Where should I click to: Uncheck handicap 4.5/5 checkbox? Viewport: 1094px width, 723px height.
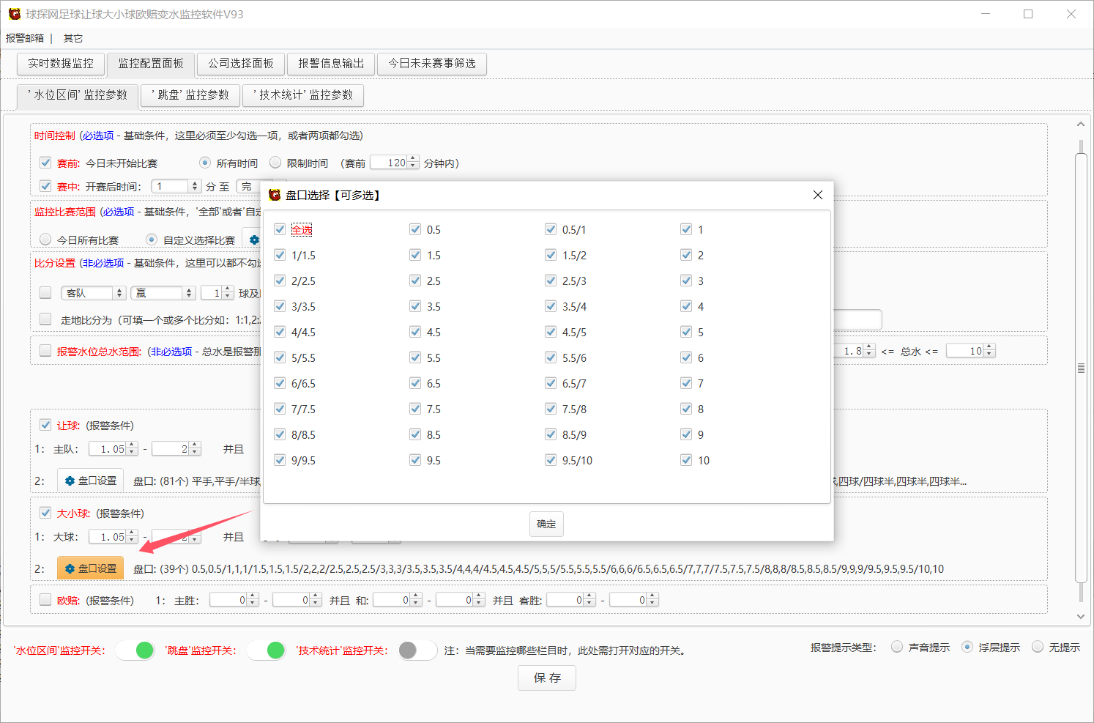tap(551, 332)
